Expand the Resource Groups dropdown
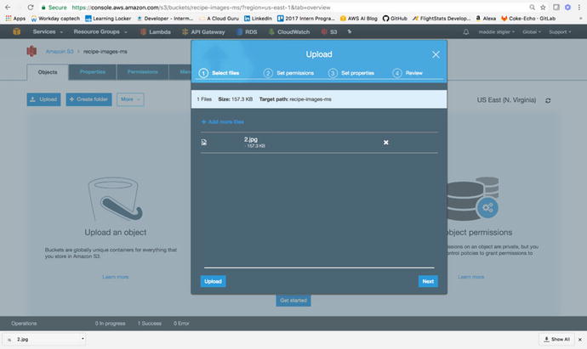The image size is (587, 349). (100, 31)
